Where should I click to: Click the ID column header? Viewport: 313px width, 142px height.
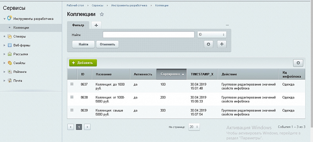[85, 74]
